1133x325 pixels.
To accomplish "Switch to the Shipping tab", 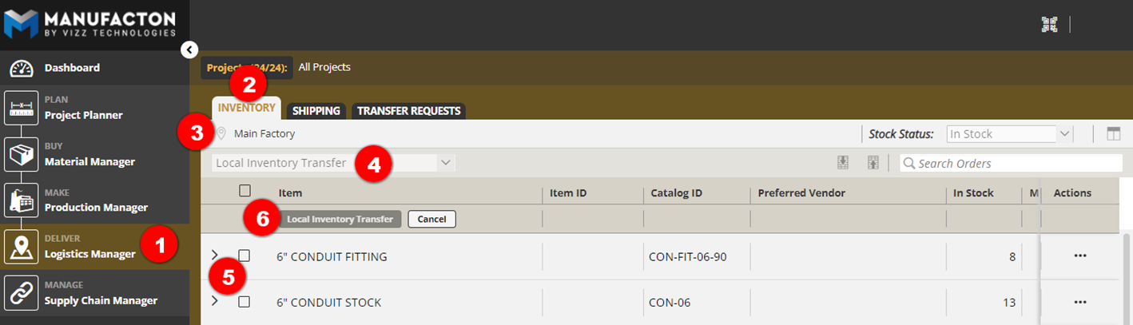I will [316, 111].
